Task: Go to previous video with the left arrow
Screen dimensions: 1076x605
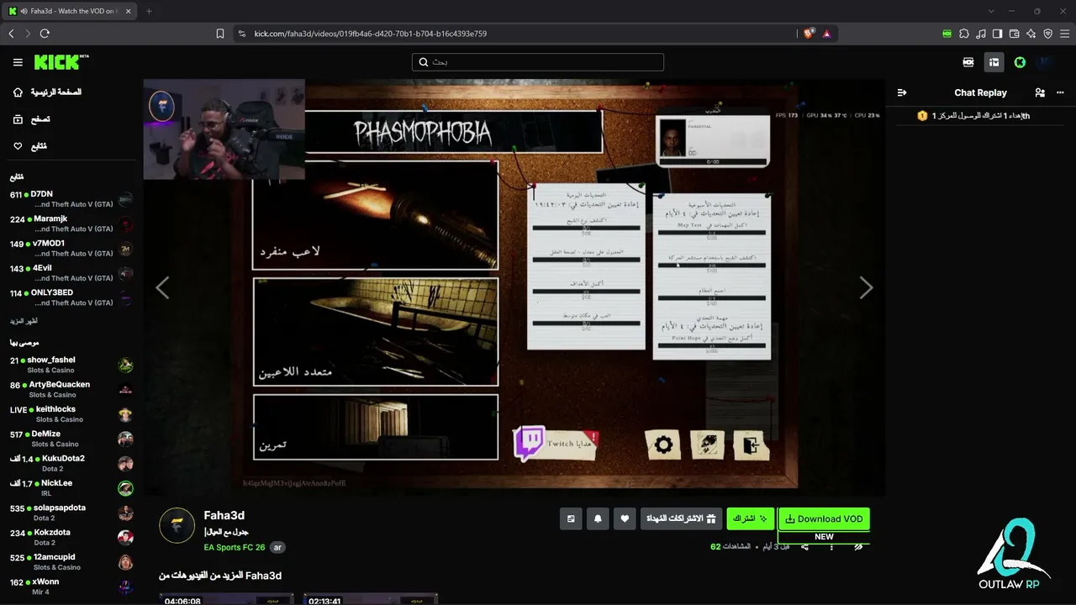Action: point(162,288)
